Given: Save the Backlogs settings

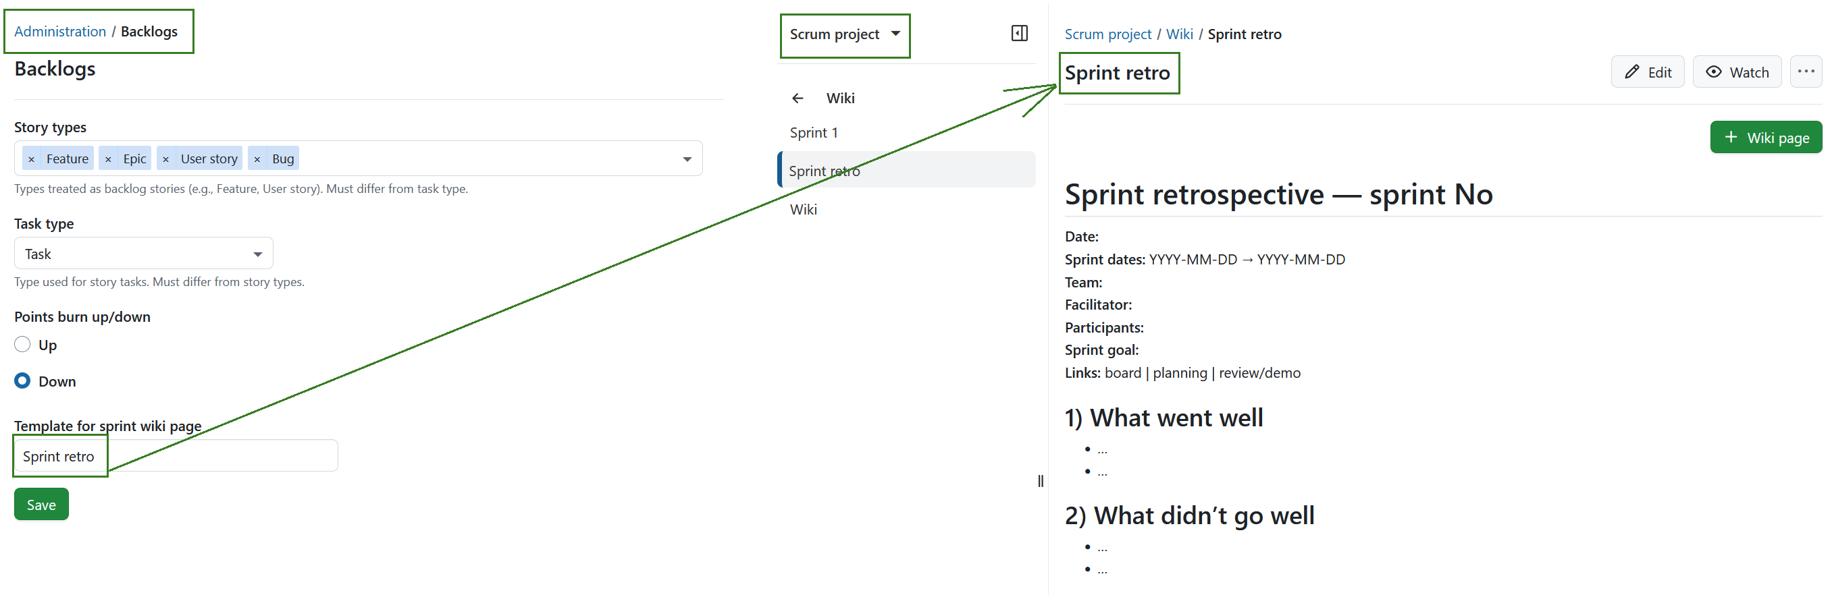Looking at the screenshot, I should pyautogui.click(x=41, y=505).
